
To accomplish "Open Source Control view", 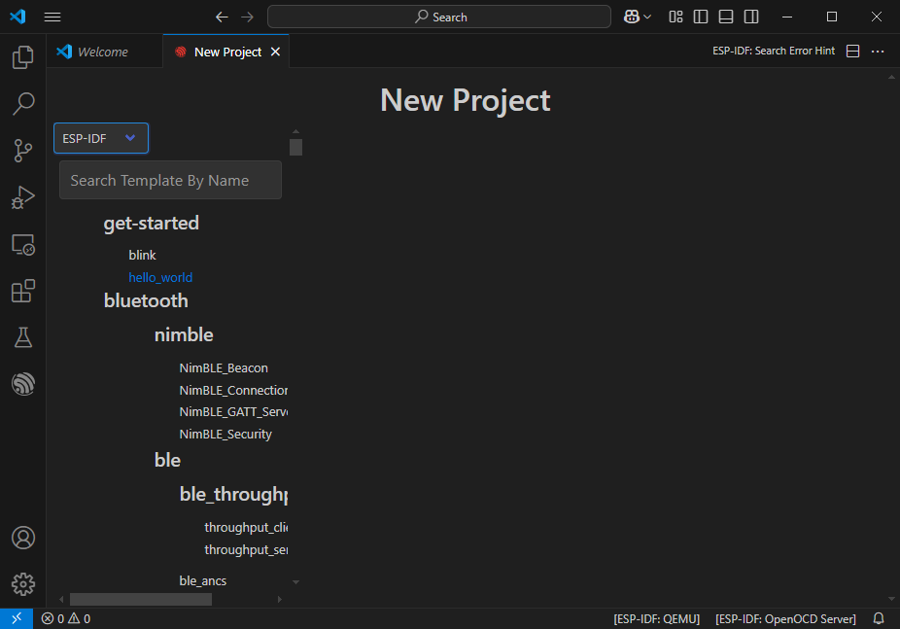I will point(23,151).
